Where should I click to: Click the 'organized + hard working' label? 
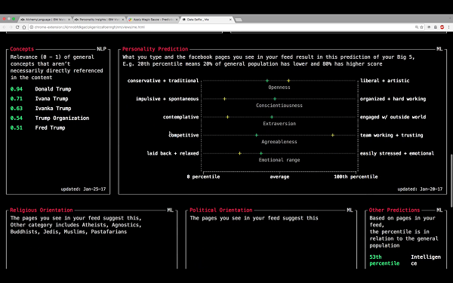click(x=393, y=99)
